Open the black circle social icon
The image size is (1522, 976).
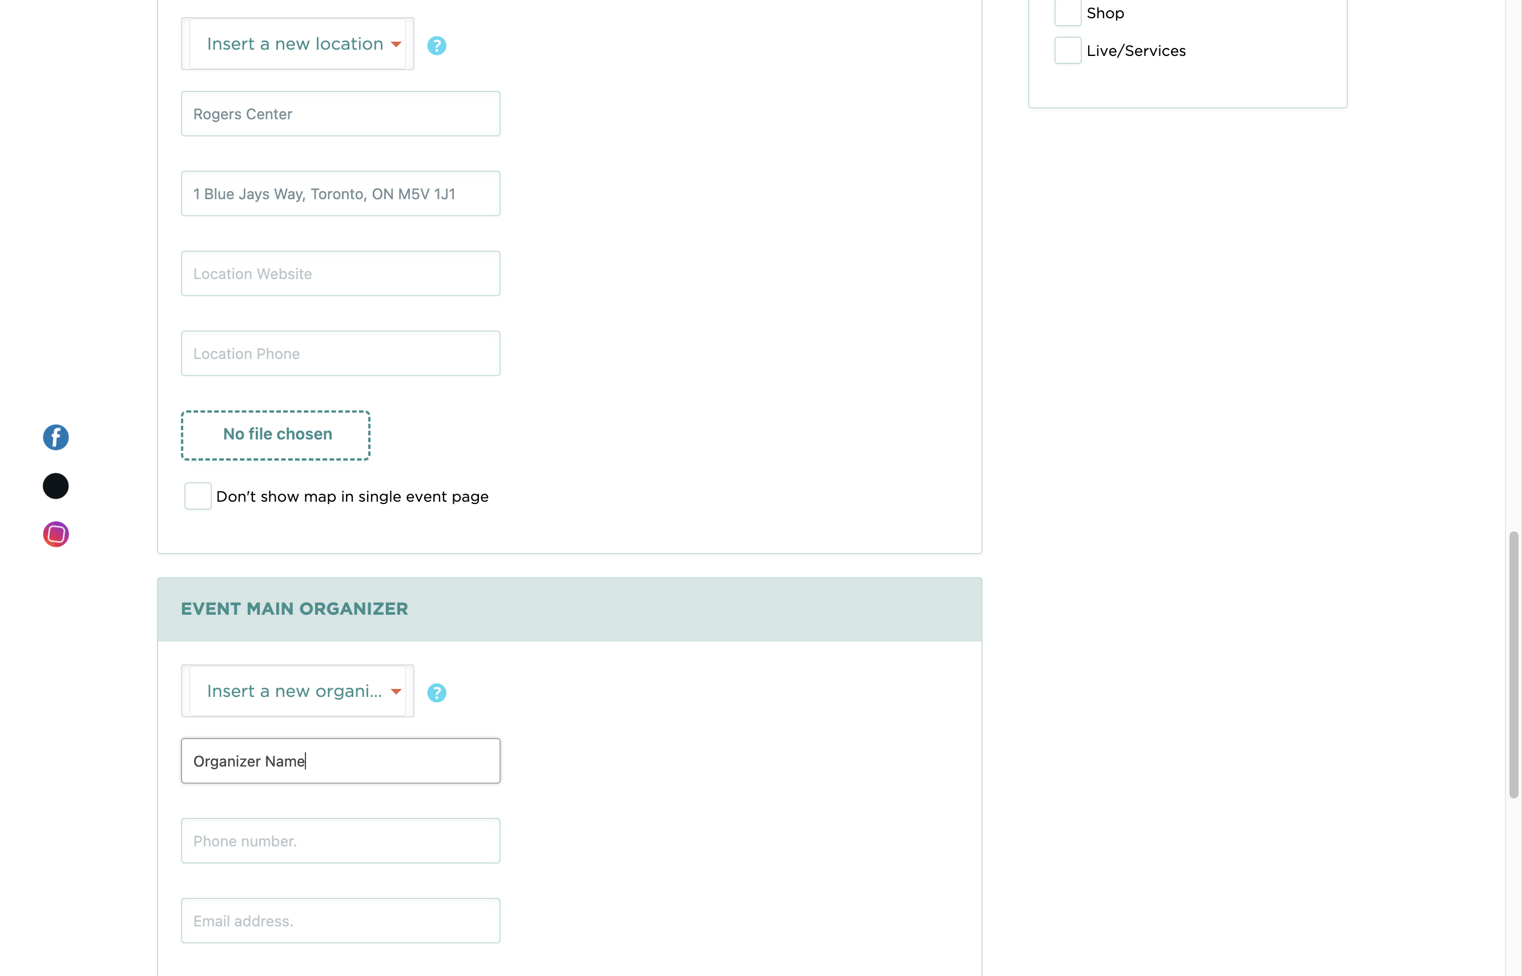click(56, 486)
